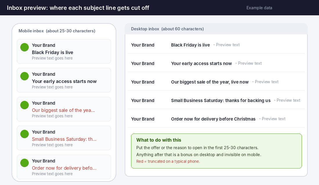Viewport: 319px width, 185px height.
Task: Click 'Preview text goes here' under Order now for delivery
Action: pyautogui.click(x=52, y=174)
